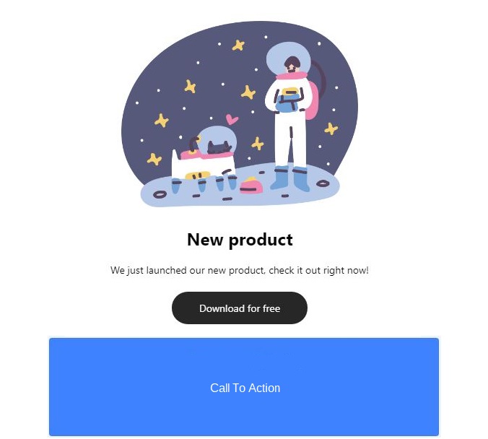Click the pink collar on the astronaut's suit
Screen dimensions: 488x439
tap(291, 76)
